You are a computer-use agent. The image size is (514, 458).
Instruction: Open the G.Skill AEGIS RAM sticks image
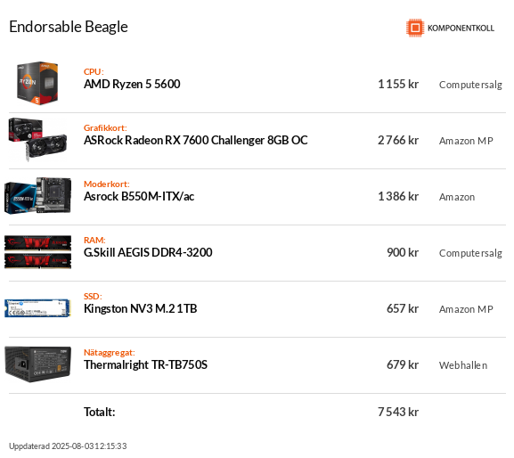pyautogui.click(x=37, y=252)
